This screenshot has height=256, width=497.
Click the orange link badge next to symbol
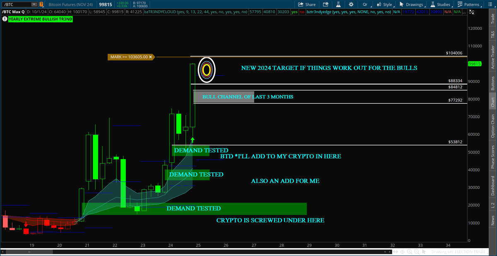point(41,5)
